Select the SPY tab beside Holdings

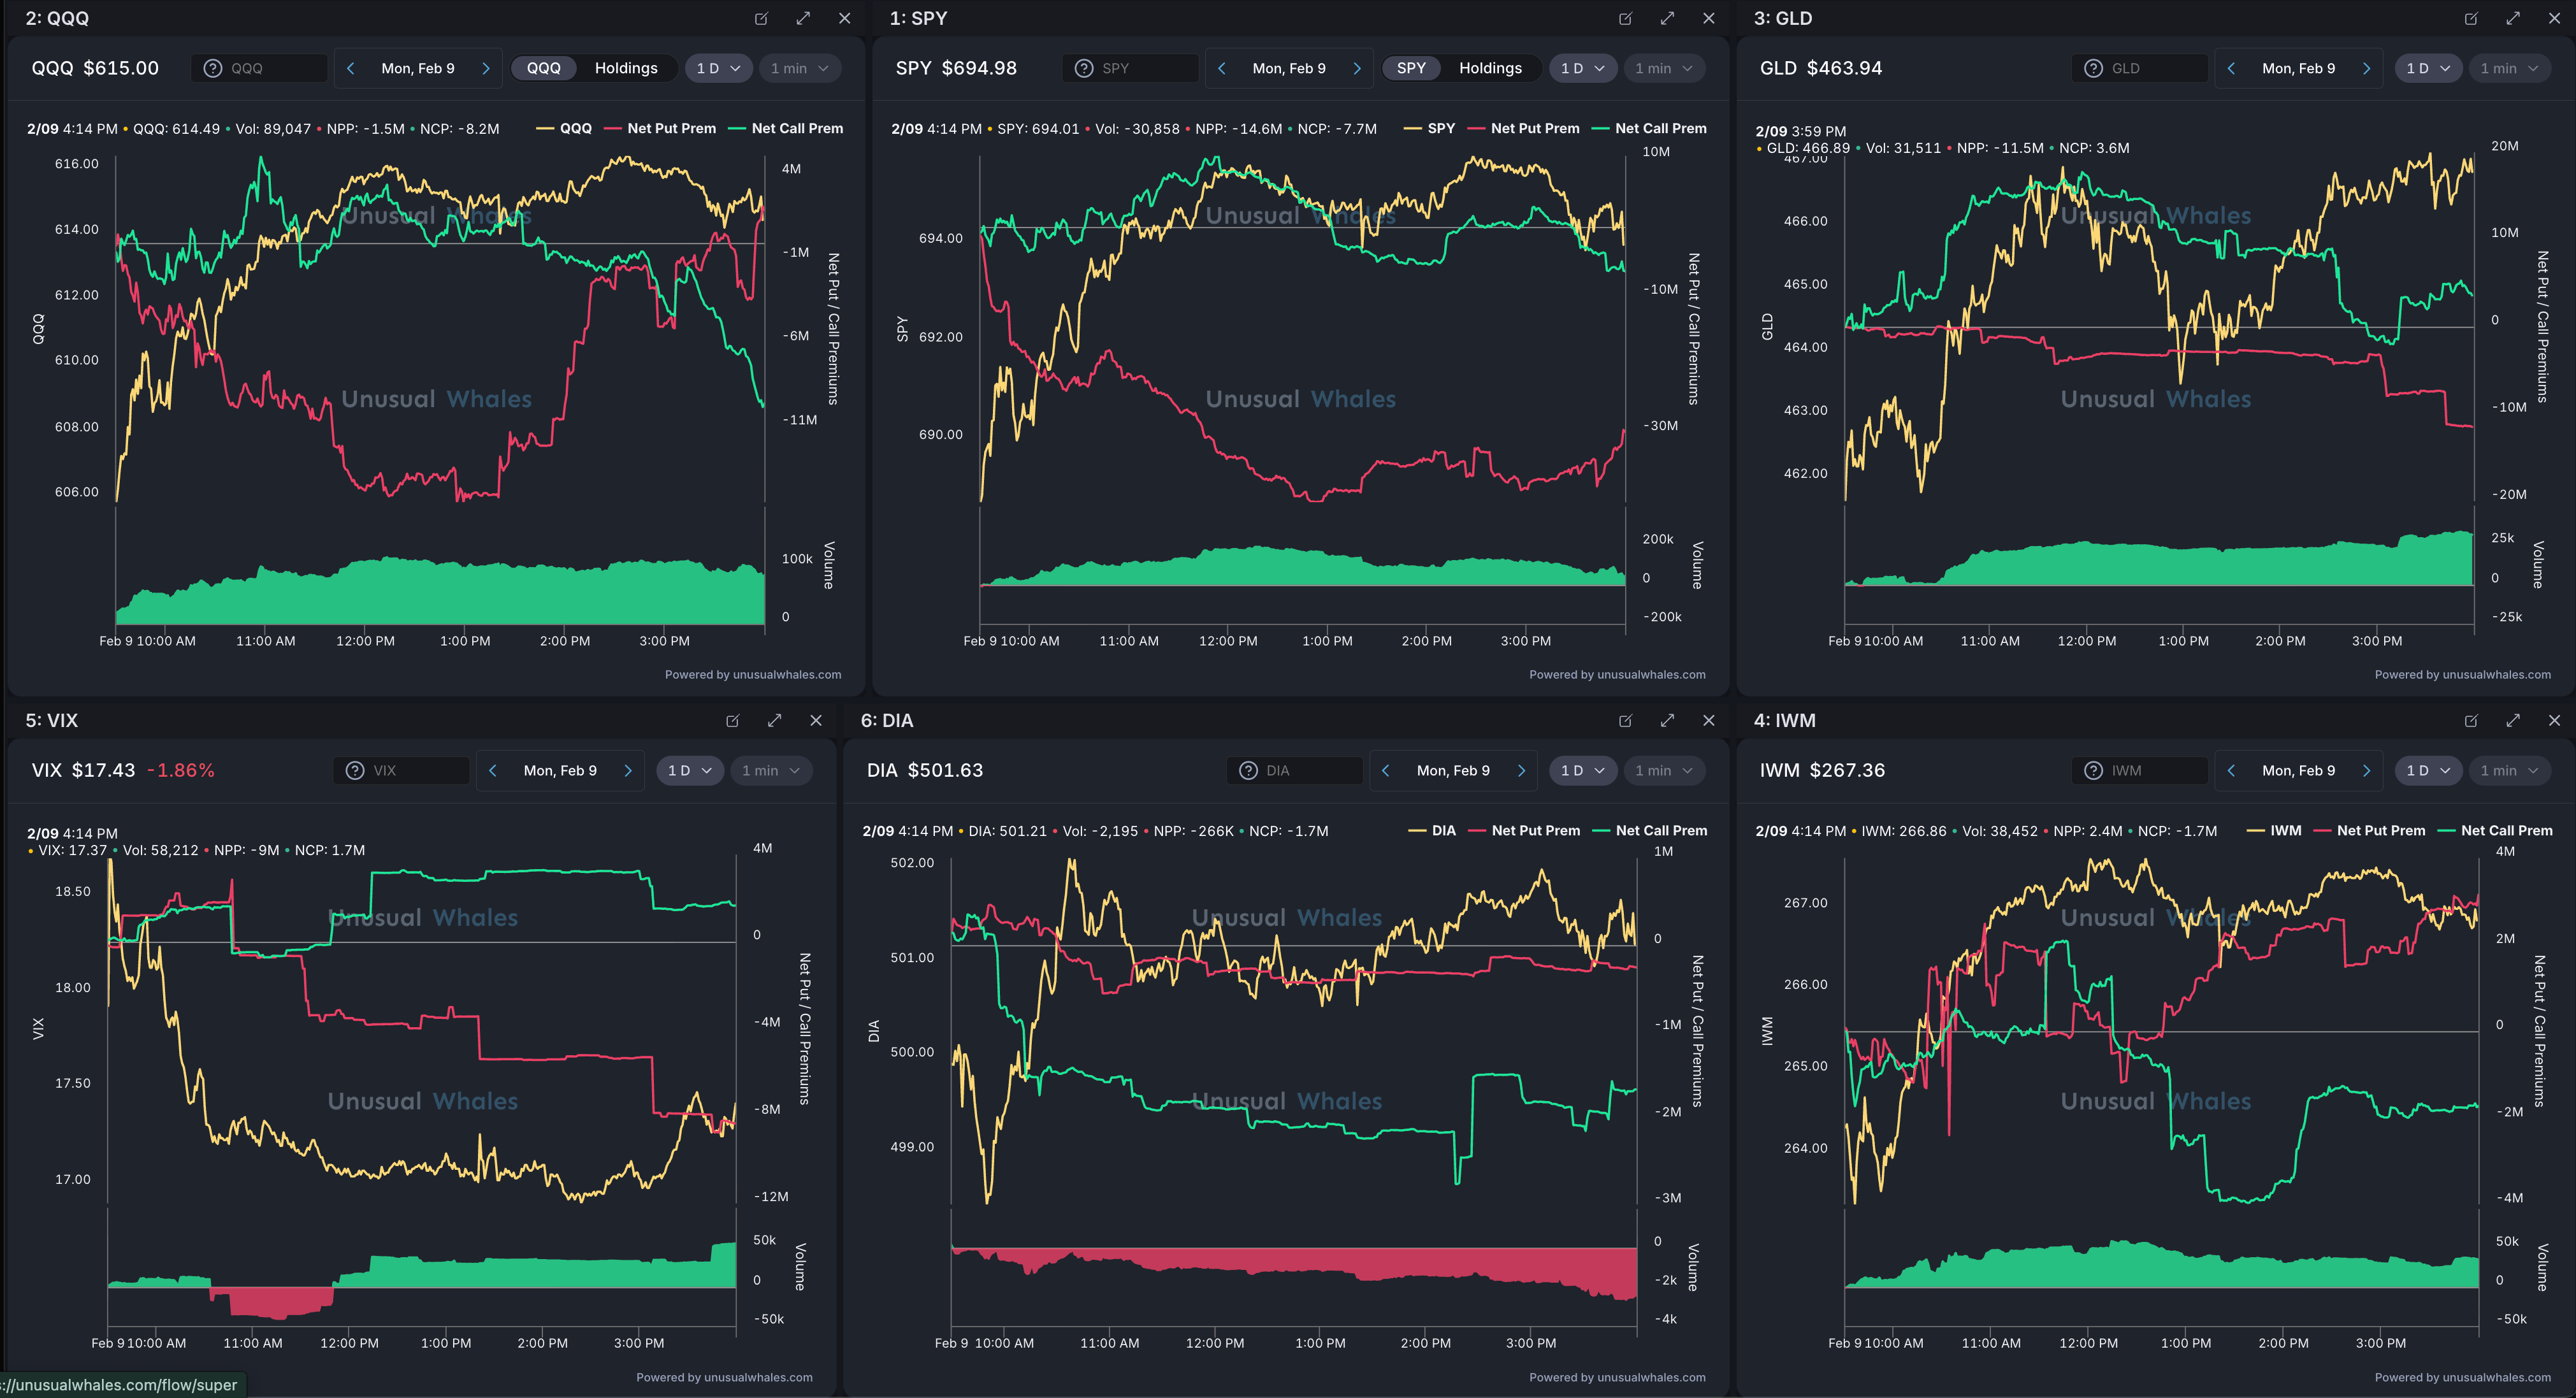pyautogui.click(x=1411, y=68)
